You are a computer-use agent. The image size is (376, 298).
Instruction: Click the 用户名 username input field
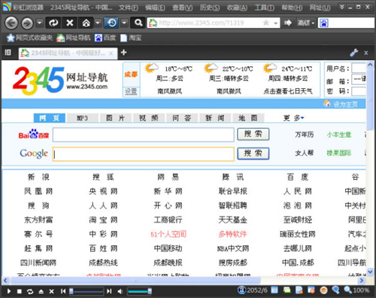359,68
